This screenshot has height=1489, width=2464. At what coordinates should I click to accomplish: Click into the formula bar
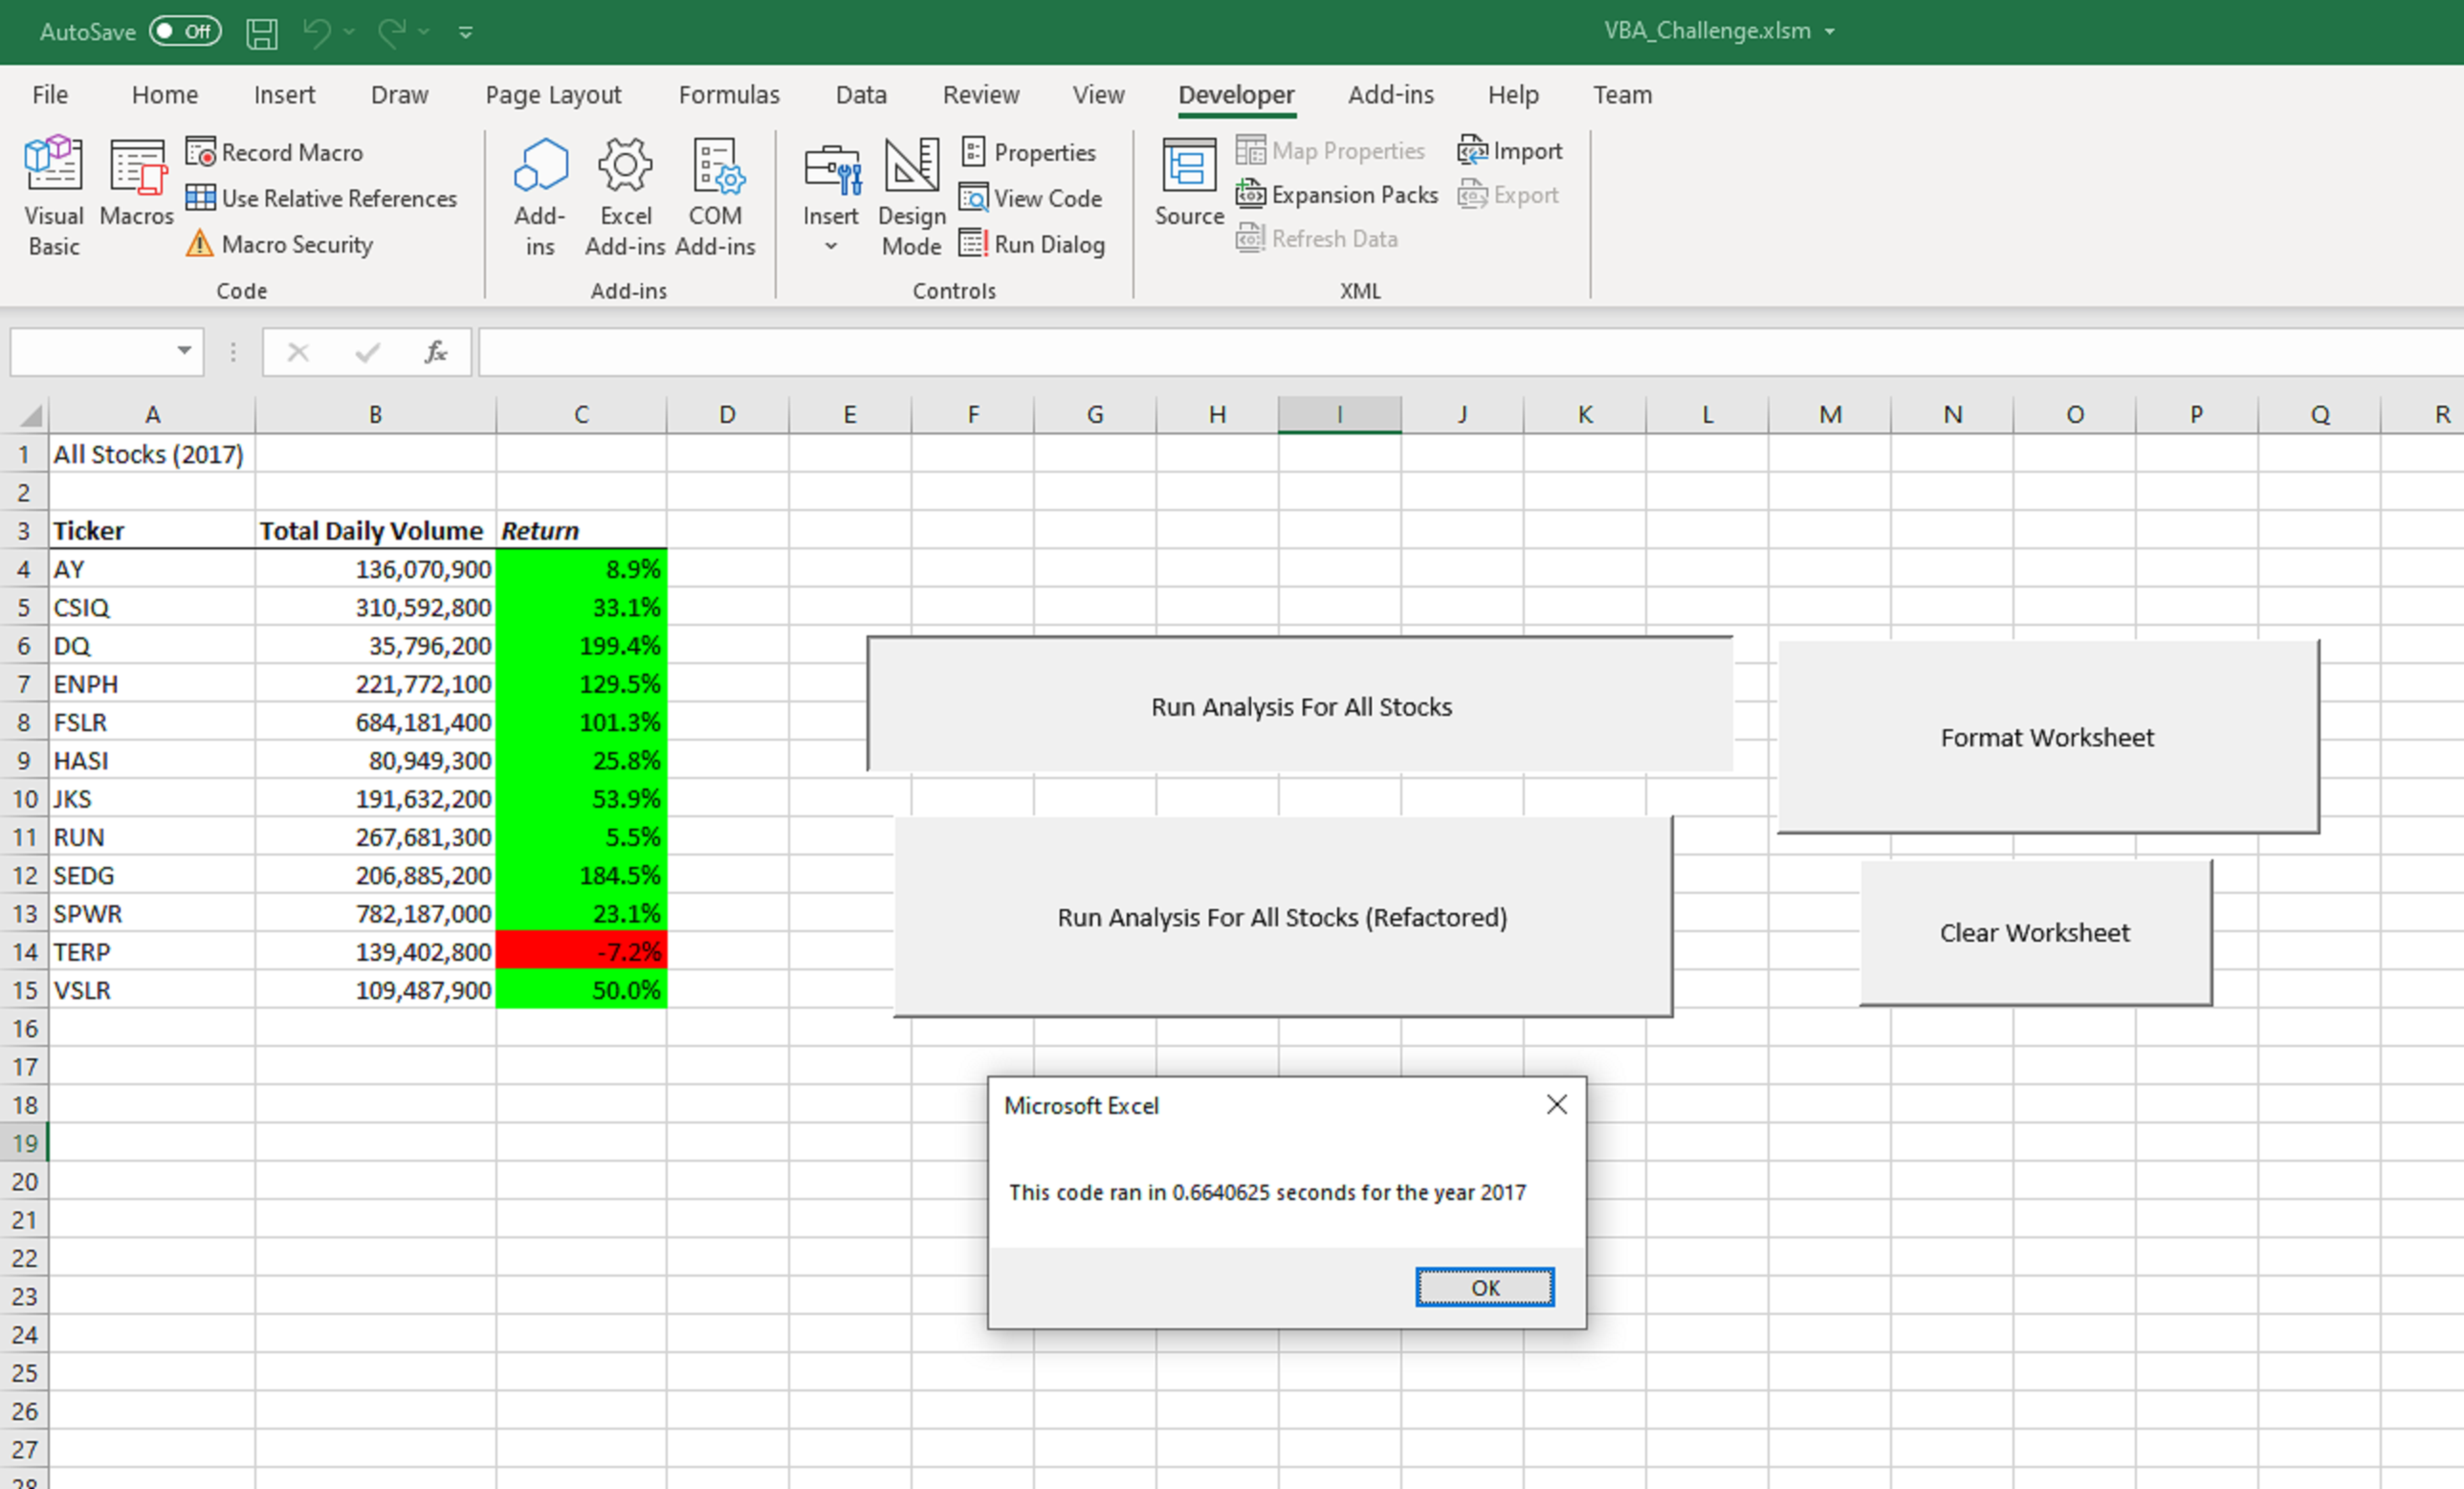point(1470,352)
